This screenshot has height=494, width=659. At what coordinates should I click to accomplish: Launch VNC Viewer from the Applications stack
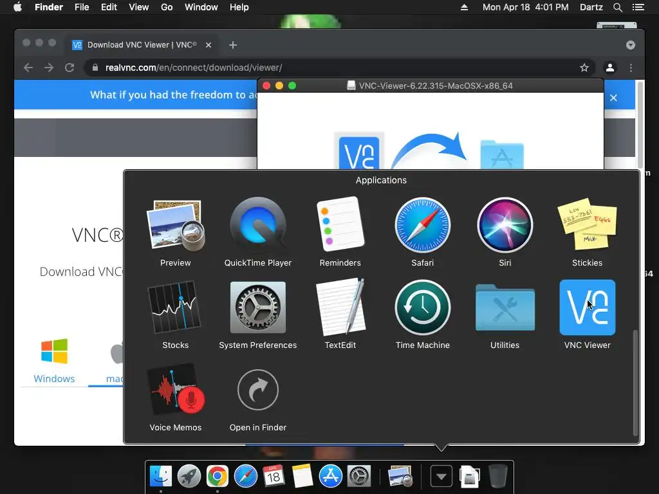[x=587, y=308]
